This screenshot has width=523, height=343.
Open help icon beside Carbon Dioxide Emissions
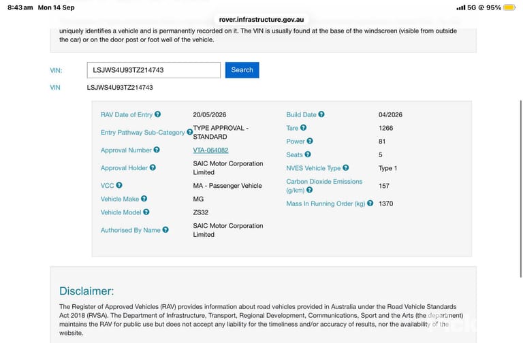point(310,190)
